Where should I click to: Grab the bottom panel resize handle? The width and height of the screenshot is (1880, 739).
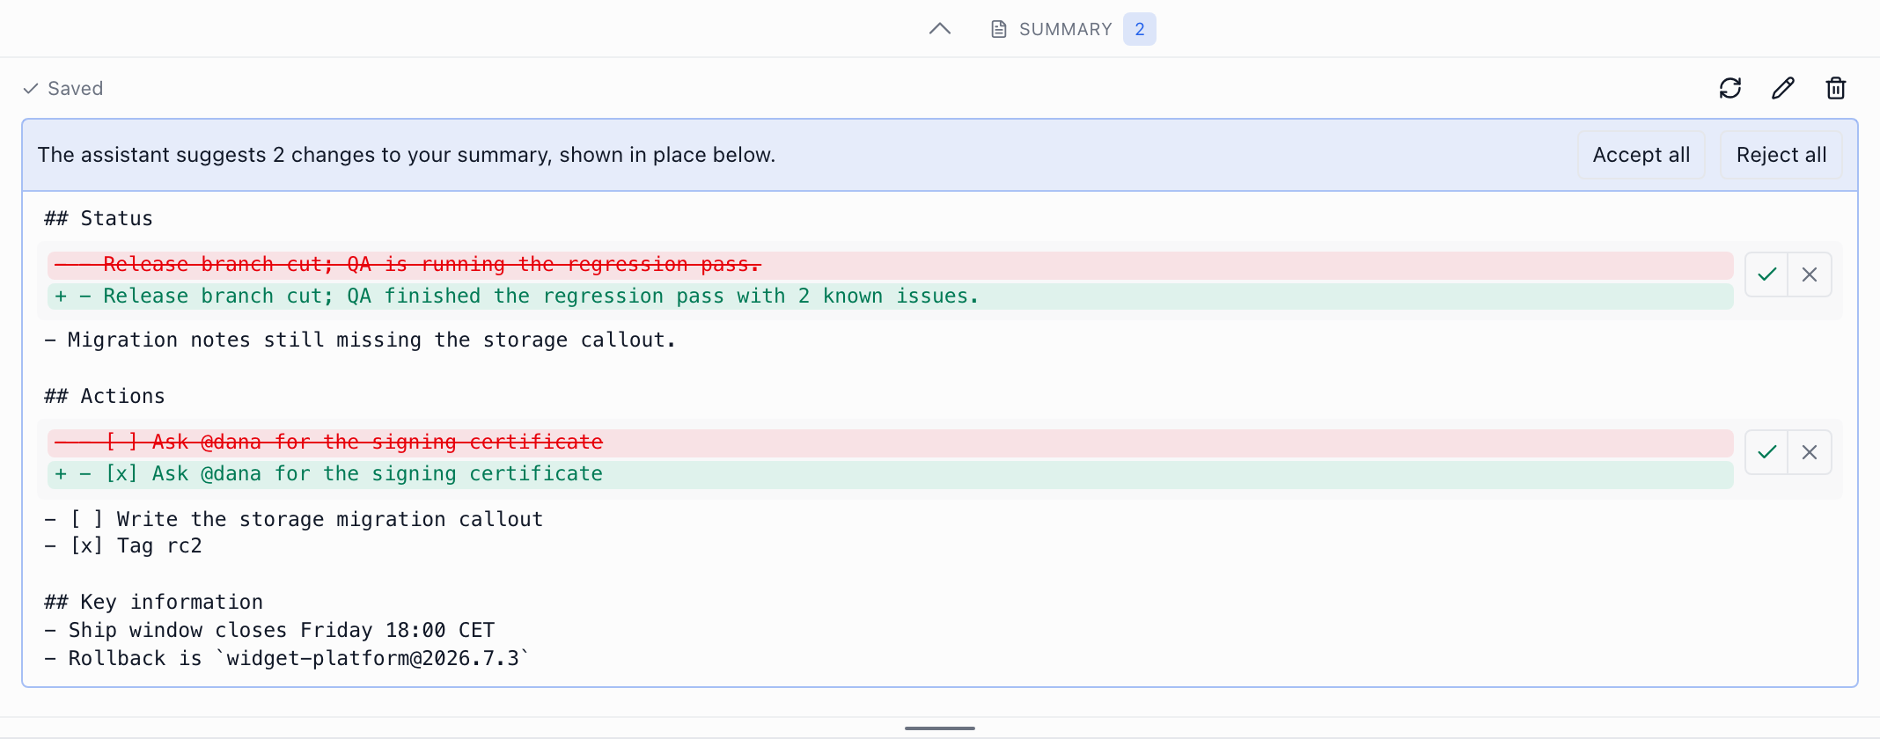click(940, 728)
